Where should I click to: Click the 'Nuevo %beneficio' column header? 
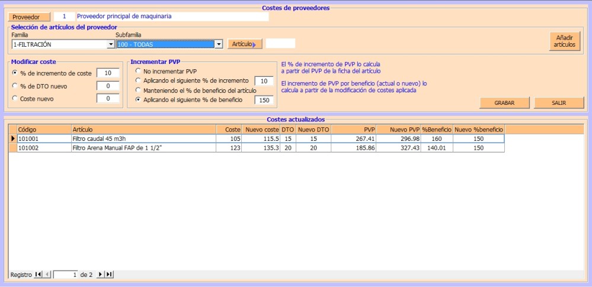click(479, 130)
